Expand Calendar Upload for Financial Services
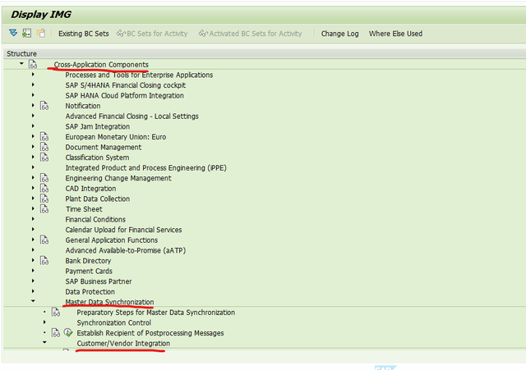526x370 pixels. click(x=33, y=230)
